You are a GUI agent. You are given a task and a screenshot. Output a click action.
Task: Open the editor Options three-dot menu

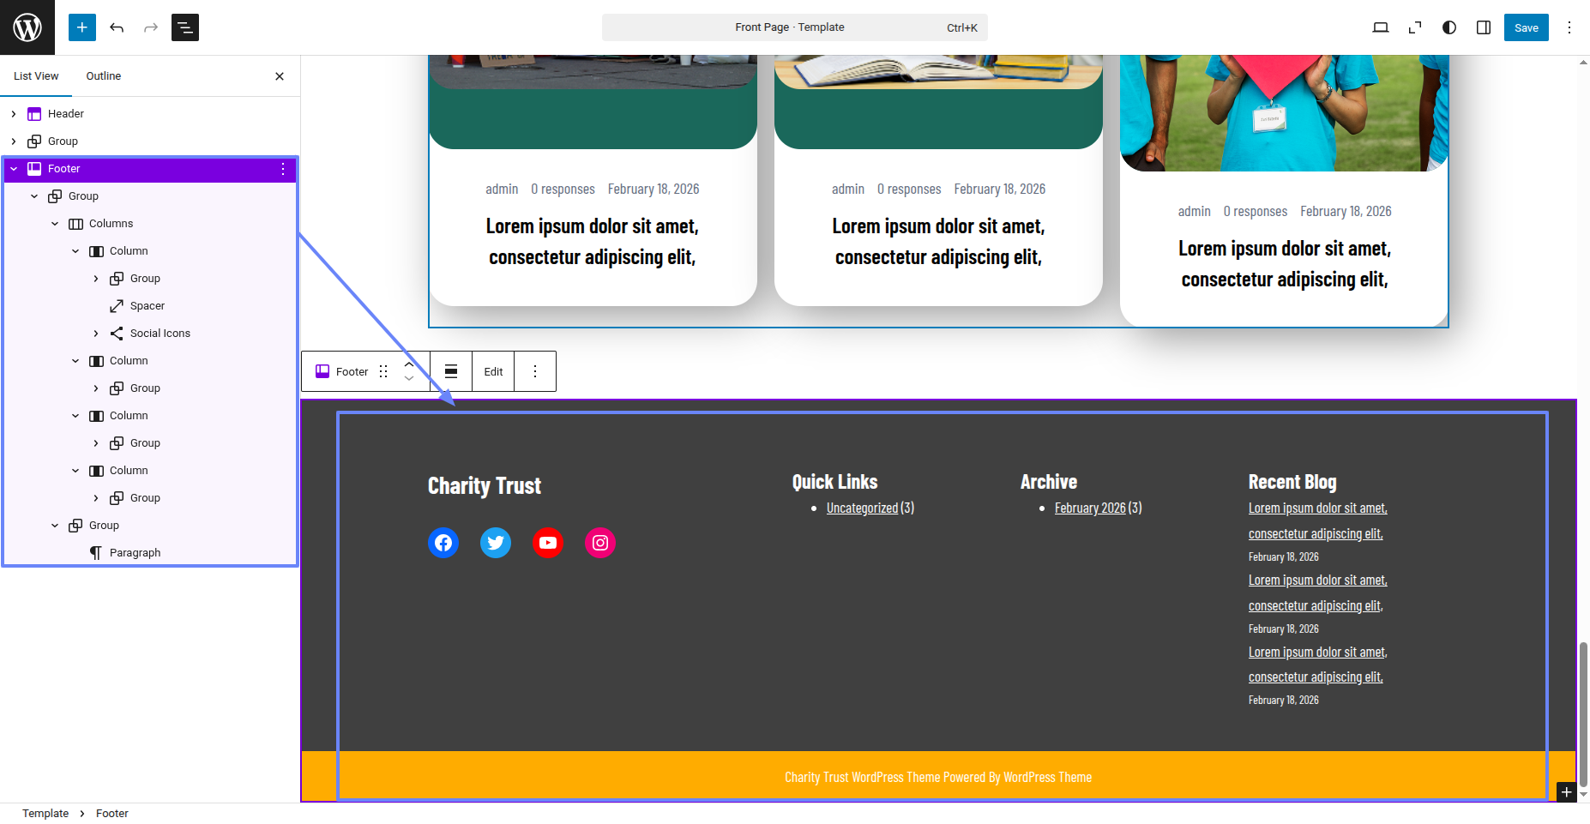pos(1569,27)
